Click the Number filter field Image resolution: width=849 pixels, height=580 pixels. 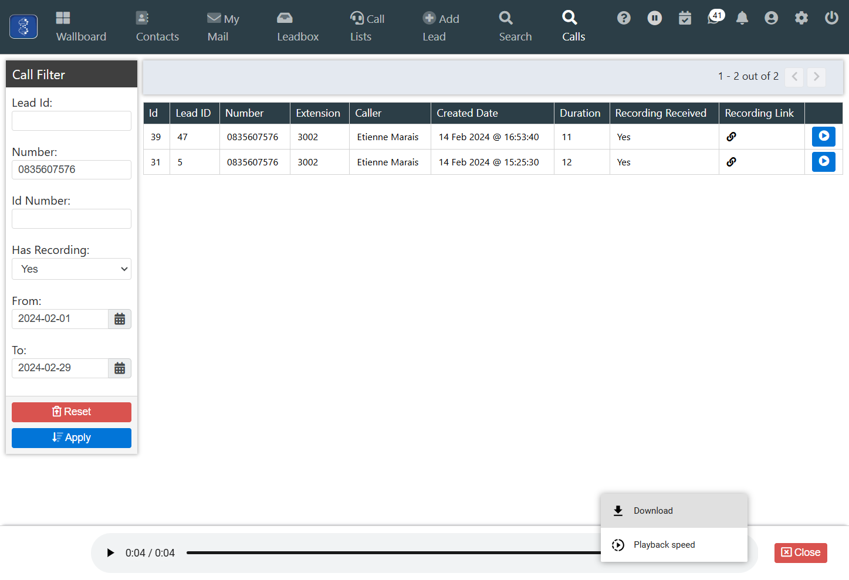(72, 169)
